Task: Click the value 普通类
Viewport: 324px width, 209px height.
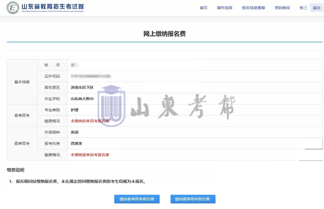Action: point(76,144)
